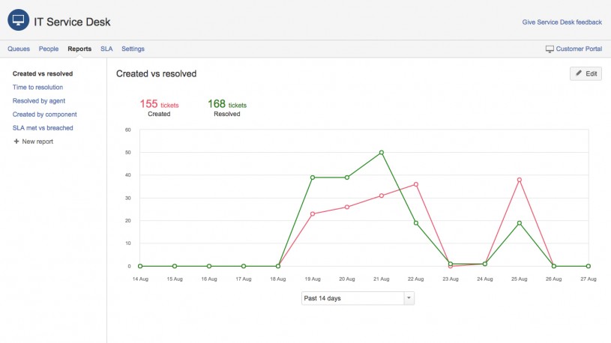
Task: Open the Customer Portal link
Action: [x=579, y=49]
